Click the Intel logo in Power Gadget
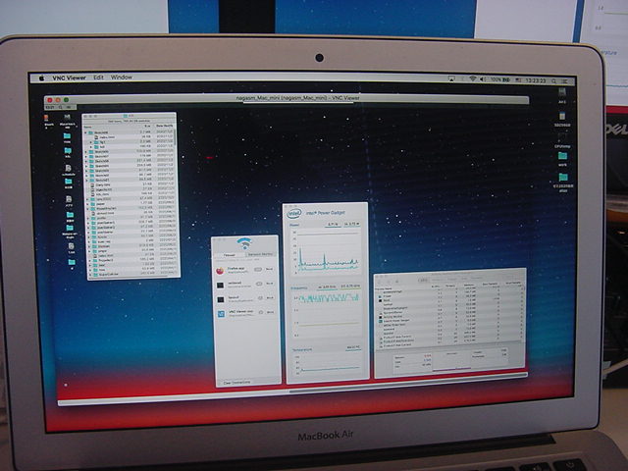Viewport: 628px width, 471px height. coord(294,214)
